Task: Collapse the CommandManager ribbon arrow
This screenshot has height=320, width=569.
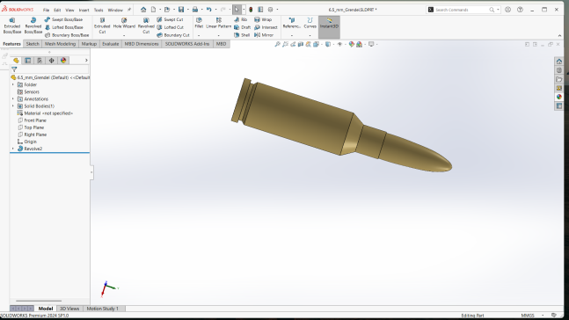Action: [x=559, y=35]
